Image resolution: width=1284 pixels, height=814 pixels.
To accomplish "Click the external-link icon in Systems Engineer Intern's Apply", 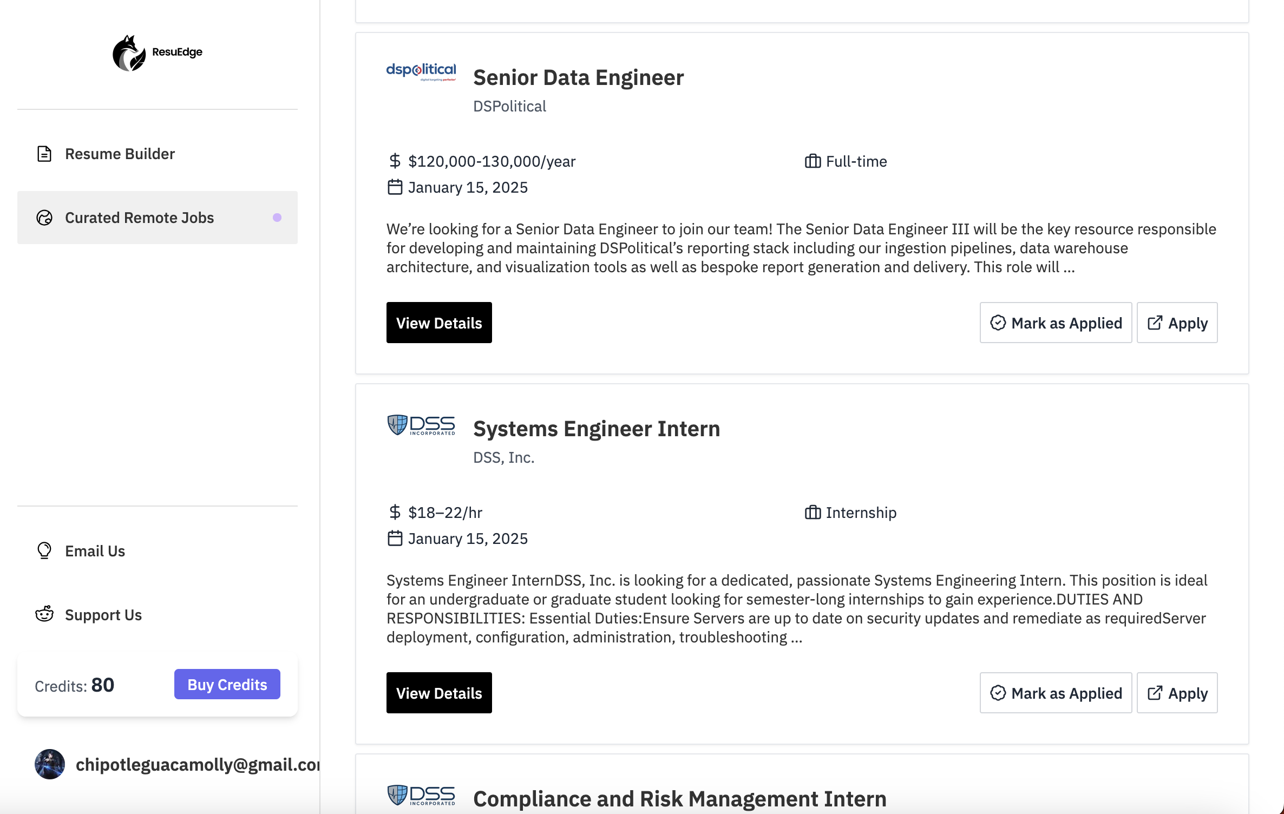I will 1155,693.
